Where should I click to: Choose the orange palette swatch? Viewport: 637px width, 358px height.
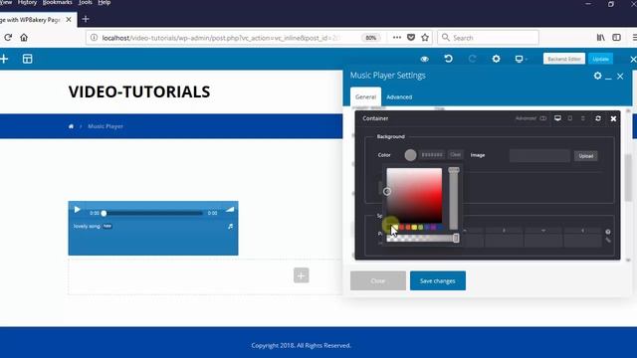408,228
